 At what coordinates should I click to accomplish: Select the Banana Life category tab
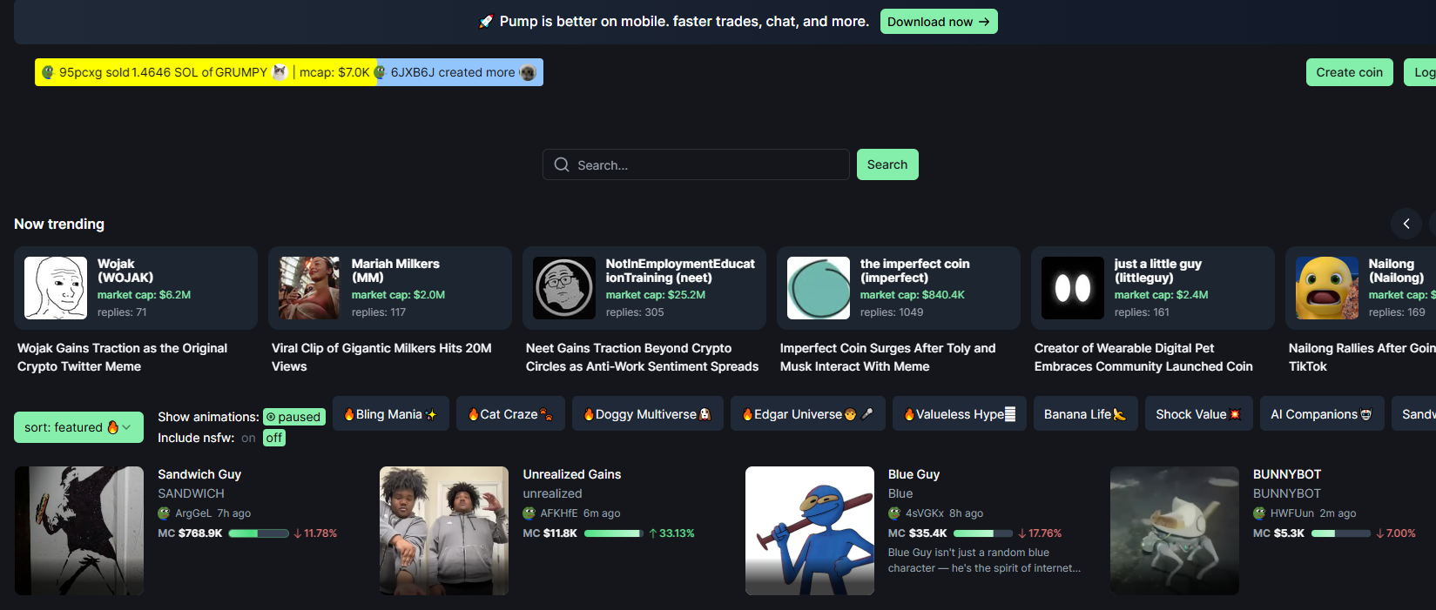point(1086,414)
